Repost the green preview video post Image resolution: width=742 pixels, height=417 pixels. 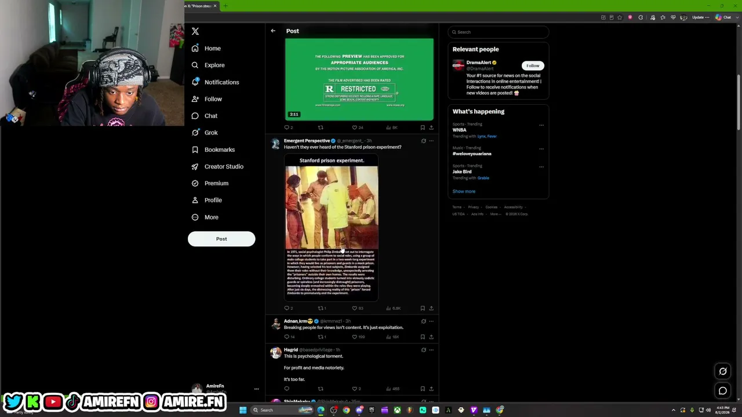321,127
